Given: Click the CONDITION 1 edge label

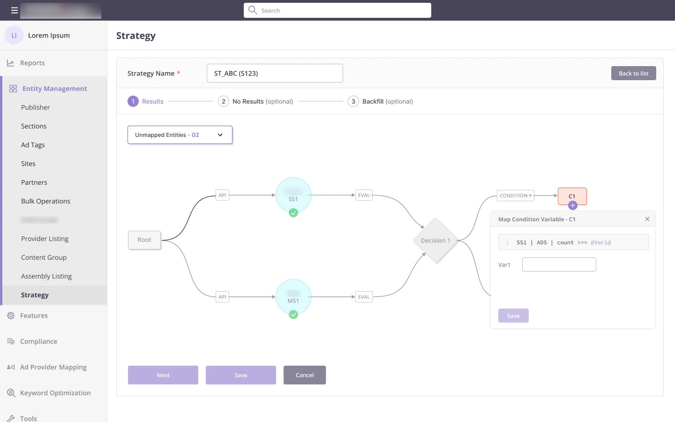Looking at the screenshot, I should click(x=516, y=196).
